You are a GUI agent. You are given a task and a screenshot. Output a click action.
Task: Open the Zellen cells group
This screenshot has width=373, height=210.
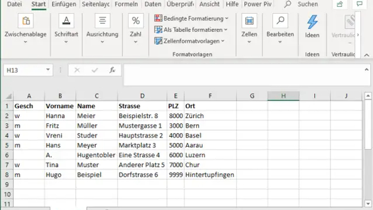click(249, 29)
